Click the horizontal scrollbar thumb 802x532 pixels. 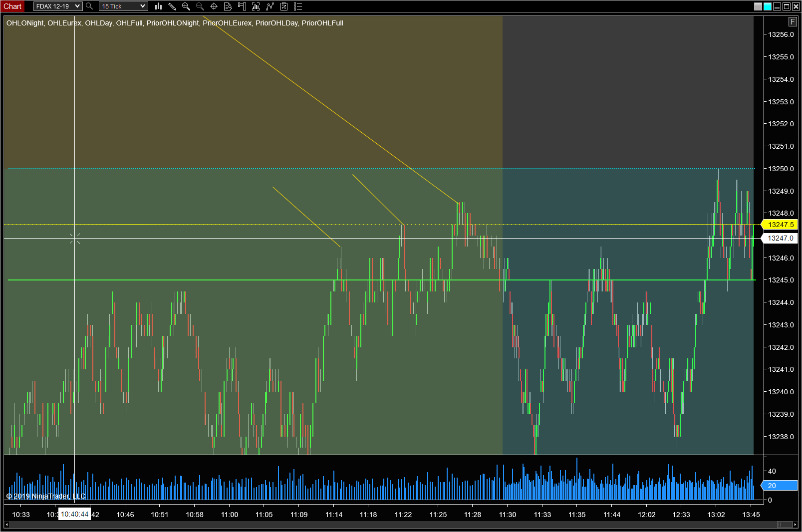click(785, 525)
